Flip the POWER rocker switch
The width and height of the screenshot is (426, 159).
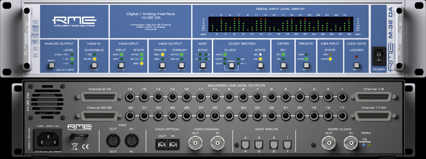click(x=379, y=56)
